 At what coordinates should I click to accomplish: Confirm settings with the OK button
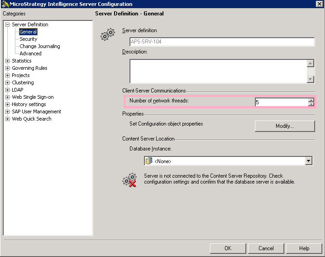point(228,248)
